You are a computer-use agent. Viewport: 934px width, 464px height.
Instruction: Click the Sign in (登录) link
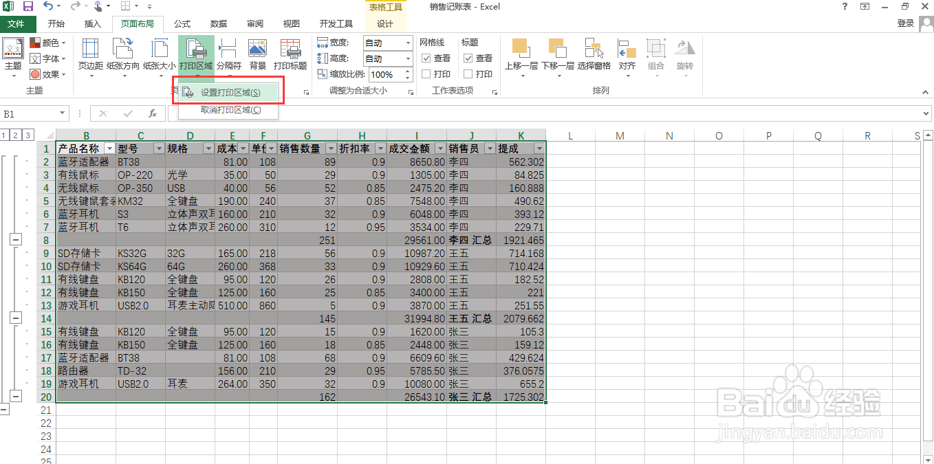tap(906, 24)
